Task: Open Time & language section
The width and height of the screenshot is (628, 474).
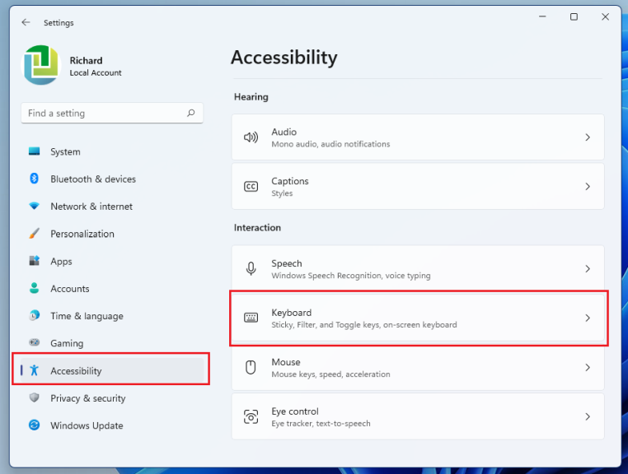Action: 87,316
